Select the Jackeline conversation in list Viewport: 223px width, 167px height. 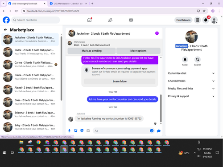[x=30, y=39]
